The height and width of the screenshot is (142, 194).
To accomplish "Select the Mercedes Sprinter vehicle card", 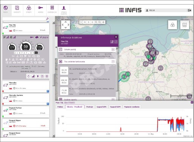I will coord(26,99).
